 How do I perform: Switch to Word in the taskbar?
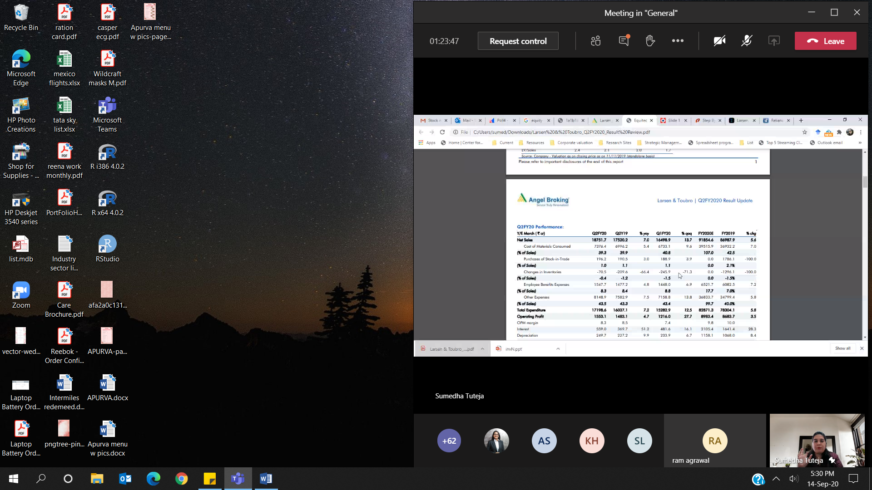266,479
